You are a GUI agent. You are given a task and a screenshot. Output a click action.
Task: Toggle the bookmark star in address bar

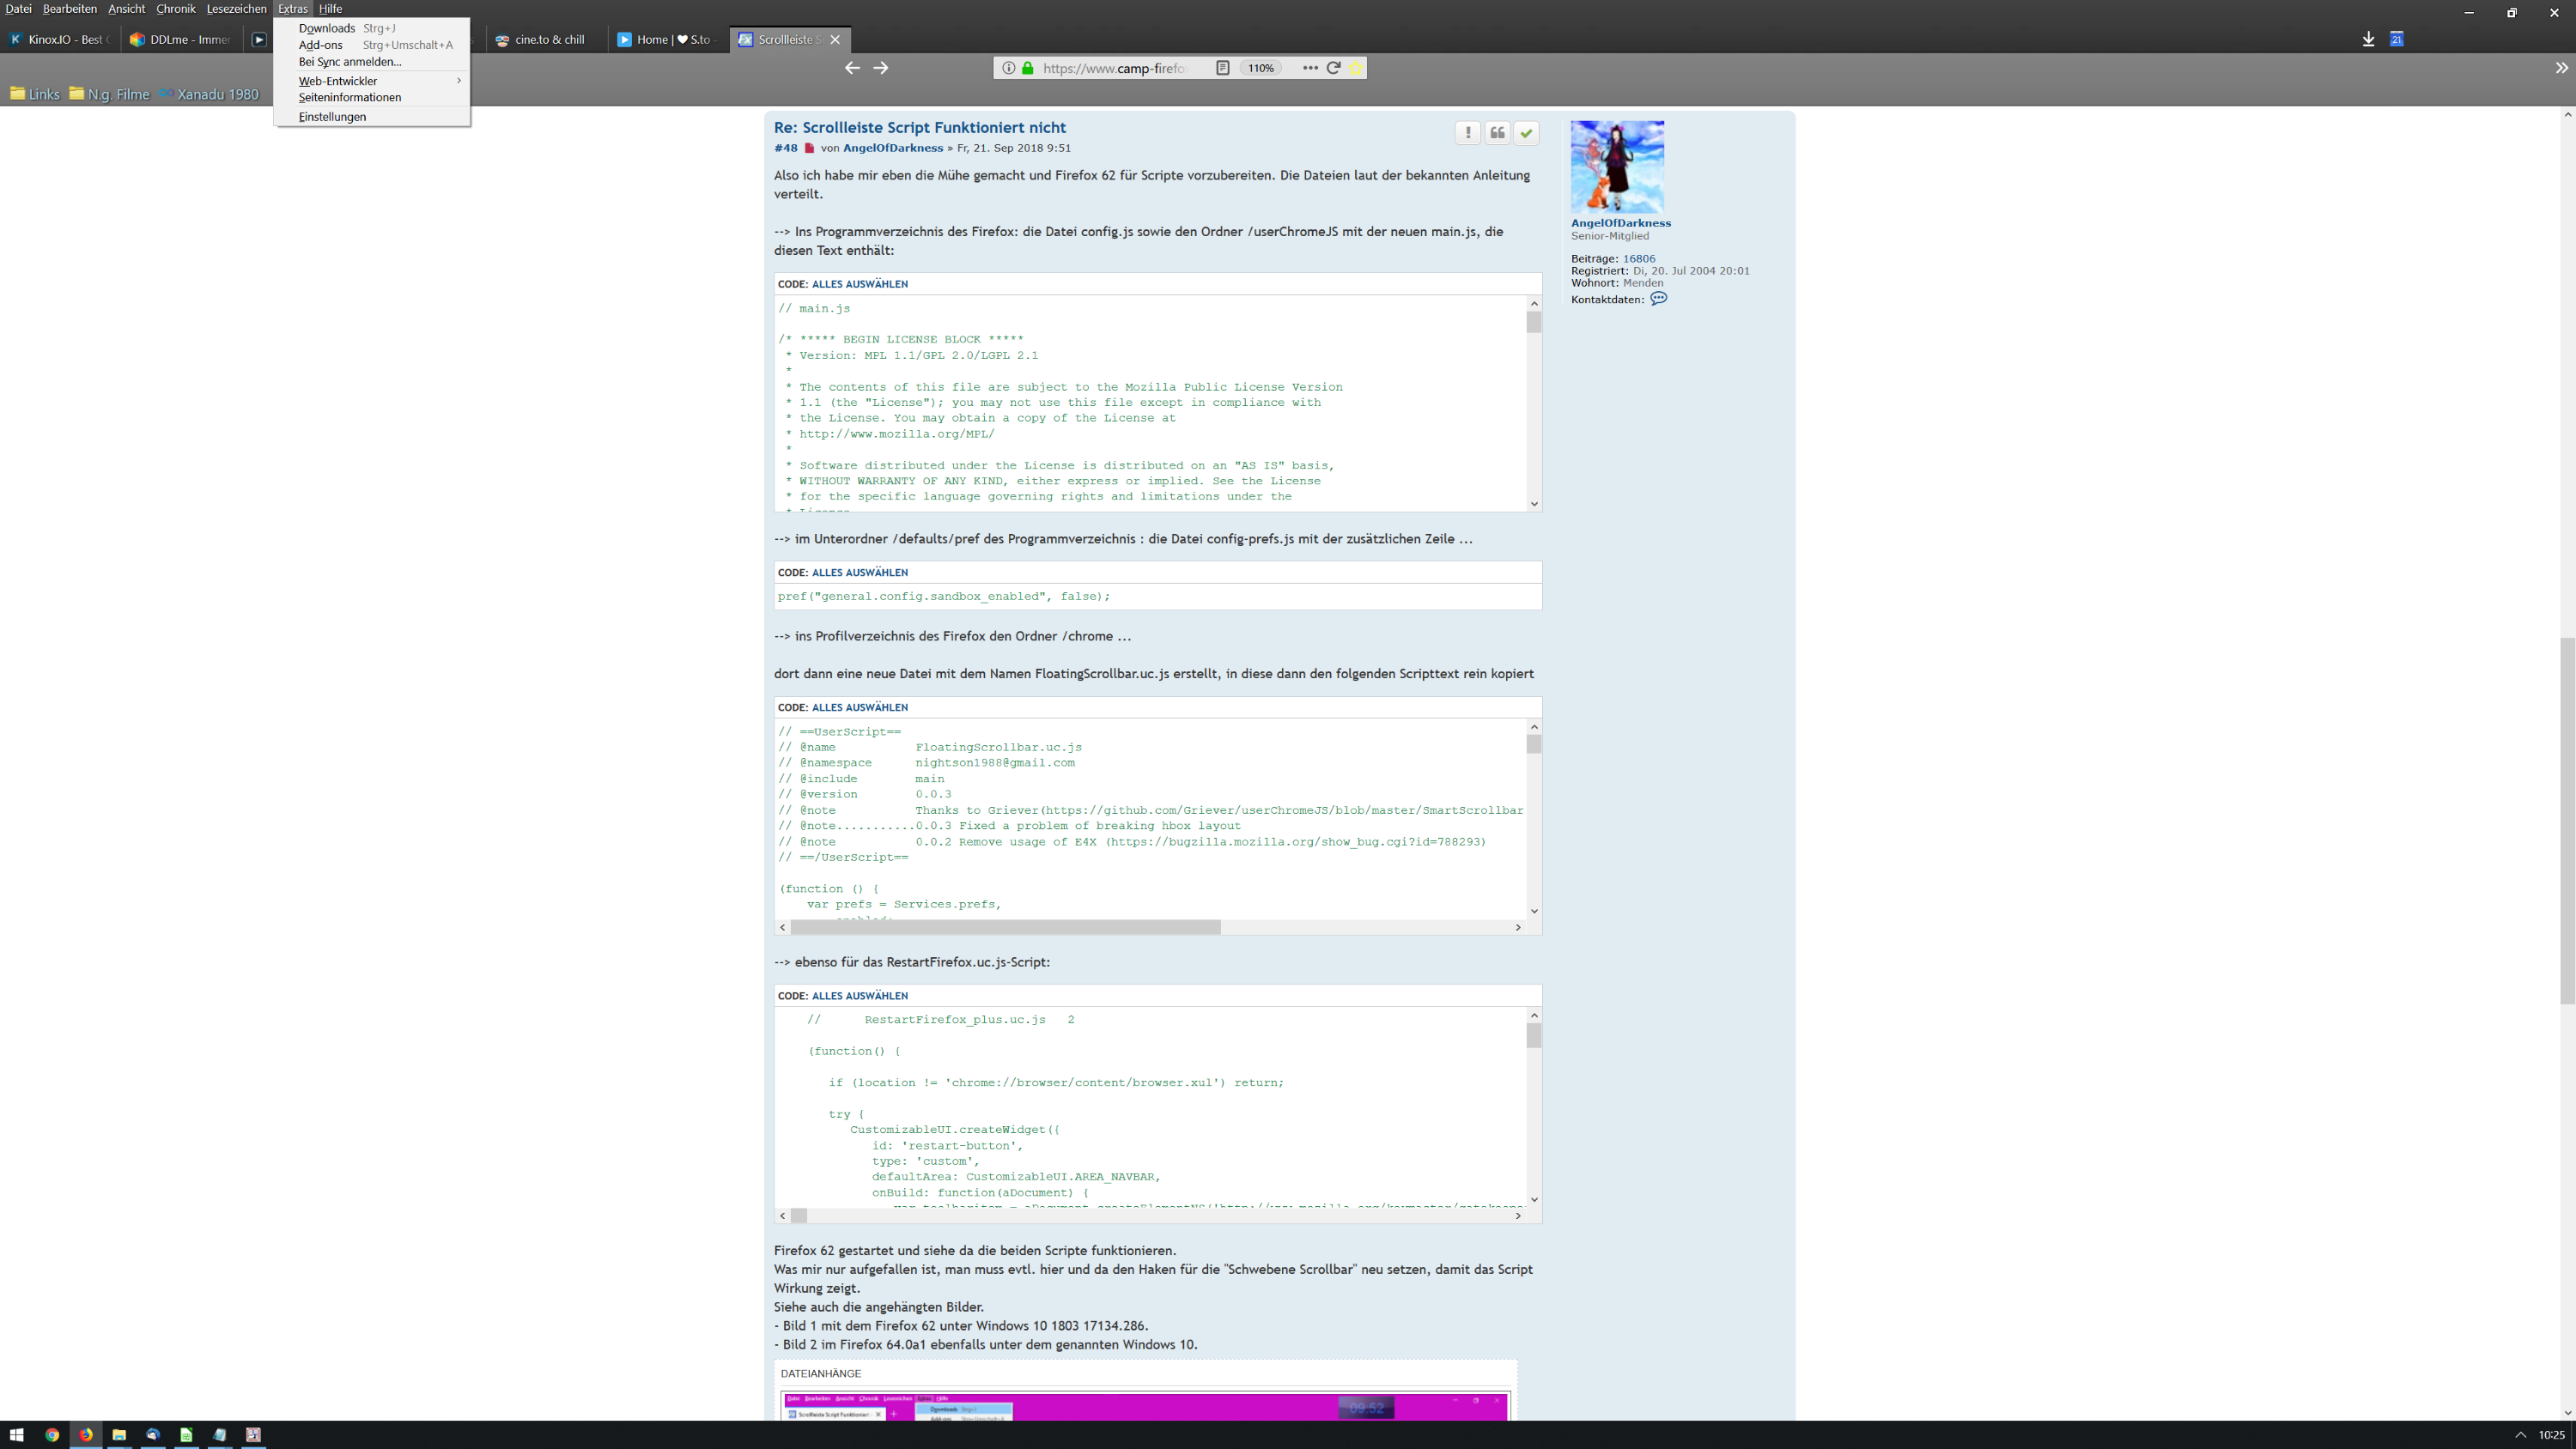[x=1355, y=68]
